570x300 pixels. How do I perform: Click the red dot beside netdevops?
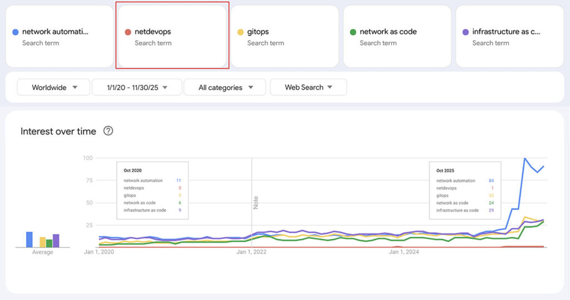point(128,32)
